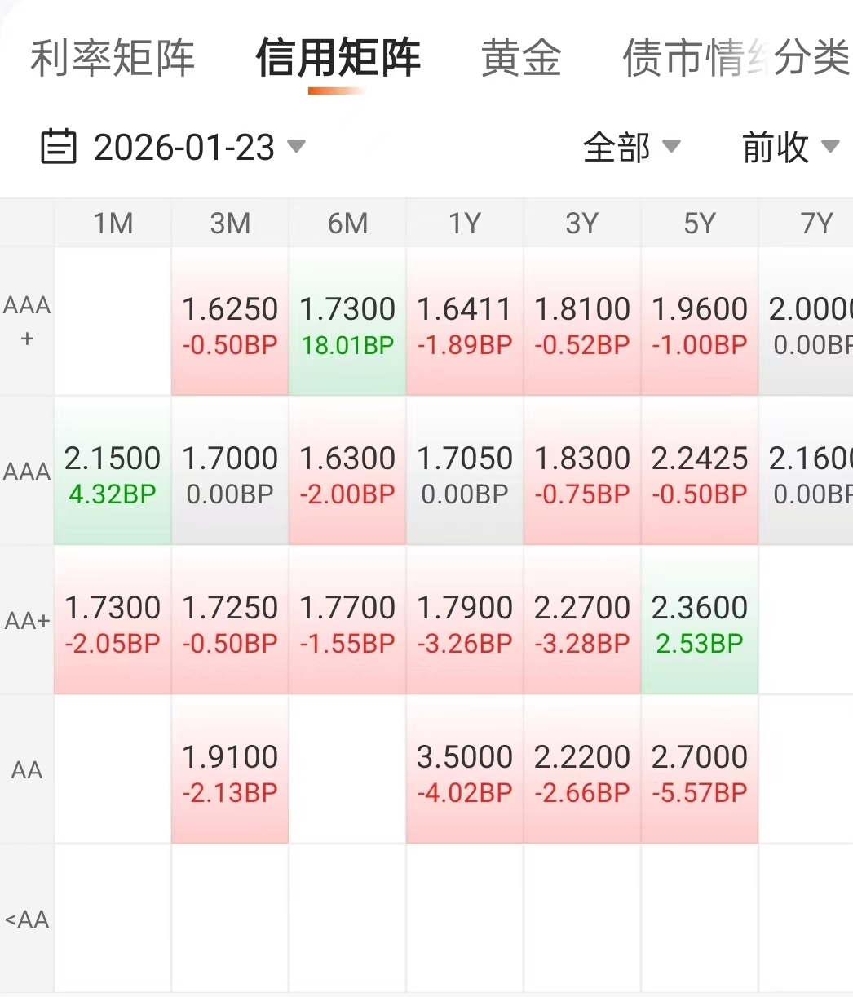Switch to the 黄金 tab
Image resolution: width=853 pixels, height=997 pixels.
[521, 58]
